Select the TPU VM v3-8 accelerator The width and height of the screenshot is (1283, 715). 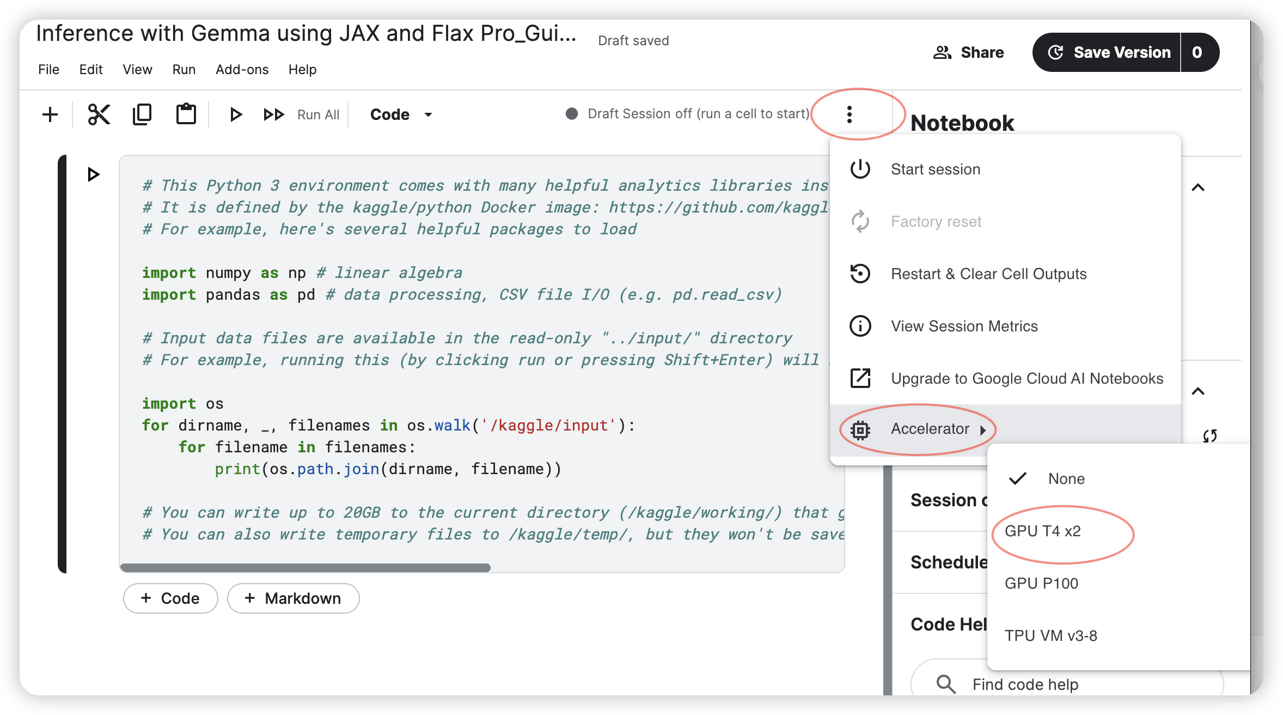coord(1050,635)
